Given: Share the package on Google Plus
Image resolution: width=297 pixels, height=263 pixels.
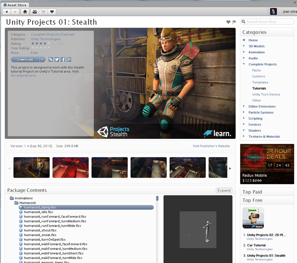Looking at the screenshot, I should [69, 59].
